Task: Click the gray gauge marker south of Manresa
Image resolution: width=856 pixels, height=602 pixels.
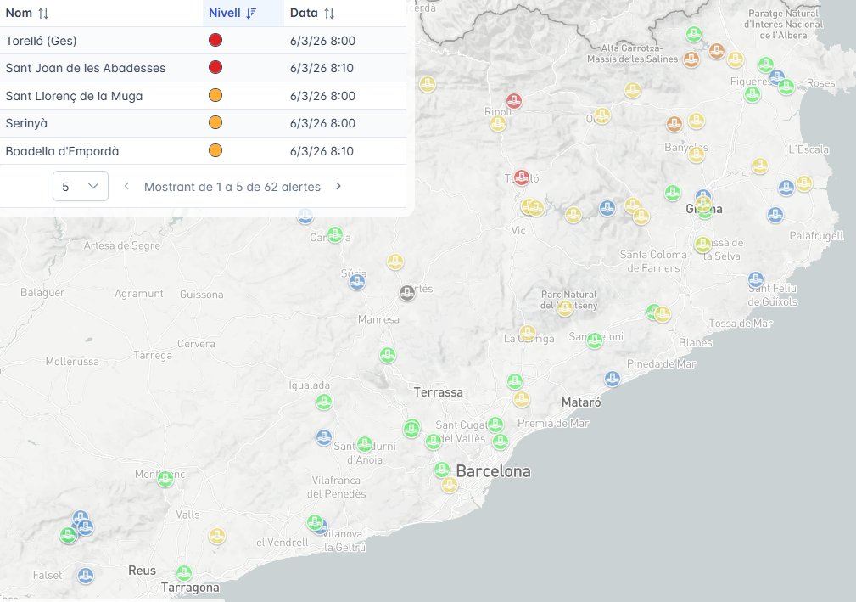Action: (x=406, y=293)
